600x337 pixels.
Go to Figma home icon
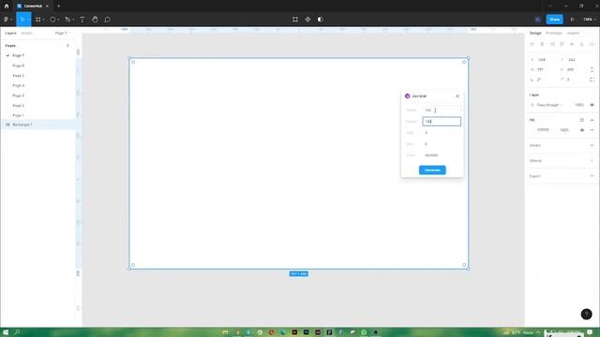(x=7, y=7)
